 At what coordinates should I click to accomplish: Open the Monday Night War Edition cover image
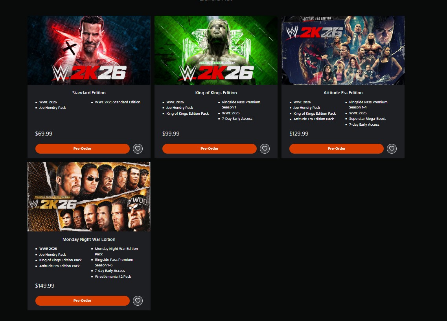(89, 197)
